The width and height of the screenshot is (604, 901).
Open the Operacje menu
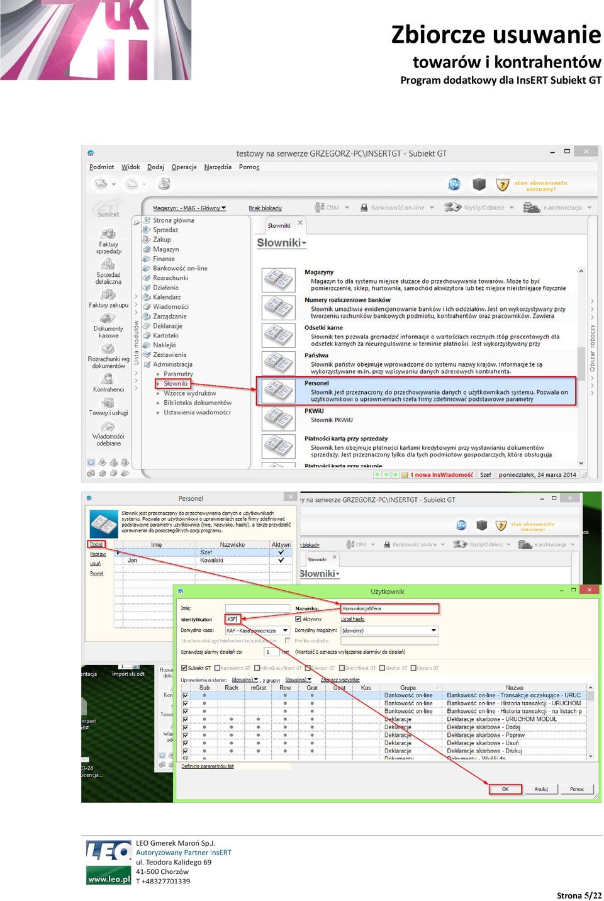click(184, 167)
